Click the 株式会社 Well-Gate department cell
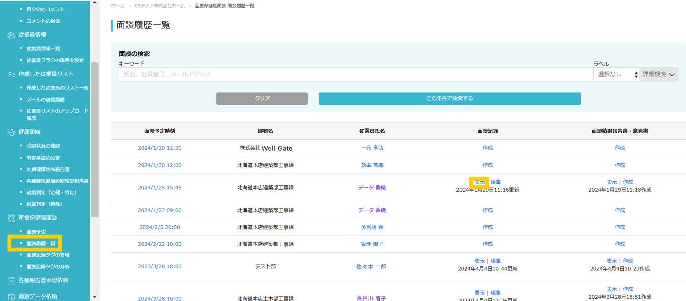This screenshot has height=301, width=686. click(266, 148)
